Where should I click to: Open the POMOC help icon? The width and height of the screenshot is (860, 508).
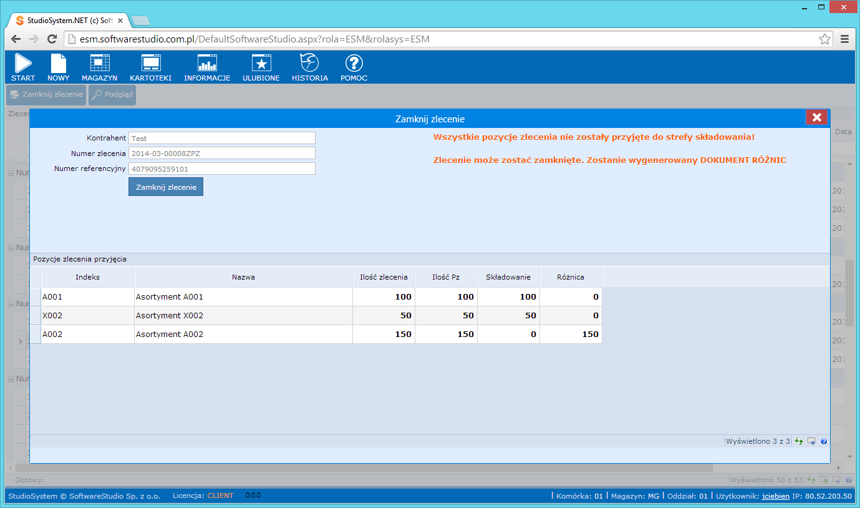coord(354,67)
